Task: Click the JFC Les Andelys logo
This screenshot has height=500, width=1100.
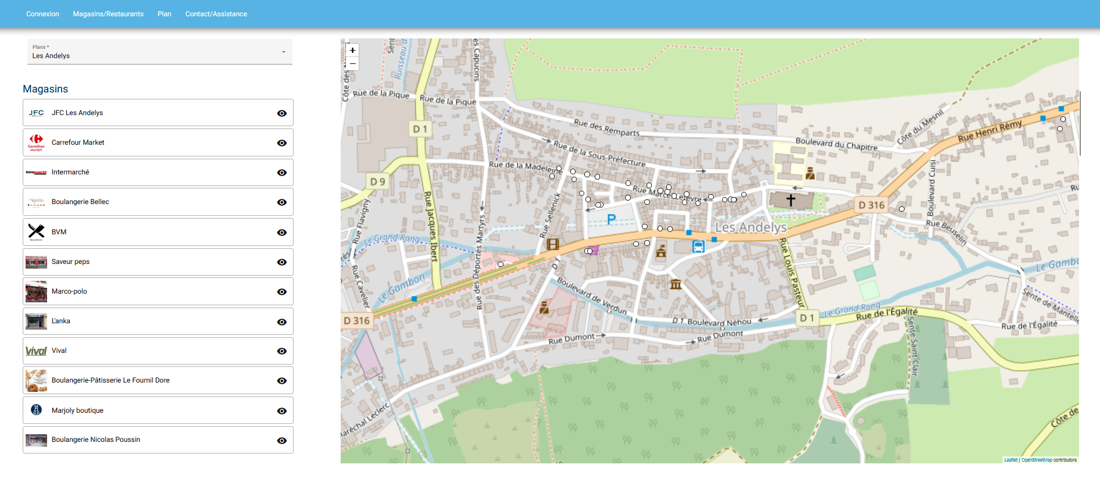Action: (x=36, y=113)
